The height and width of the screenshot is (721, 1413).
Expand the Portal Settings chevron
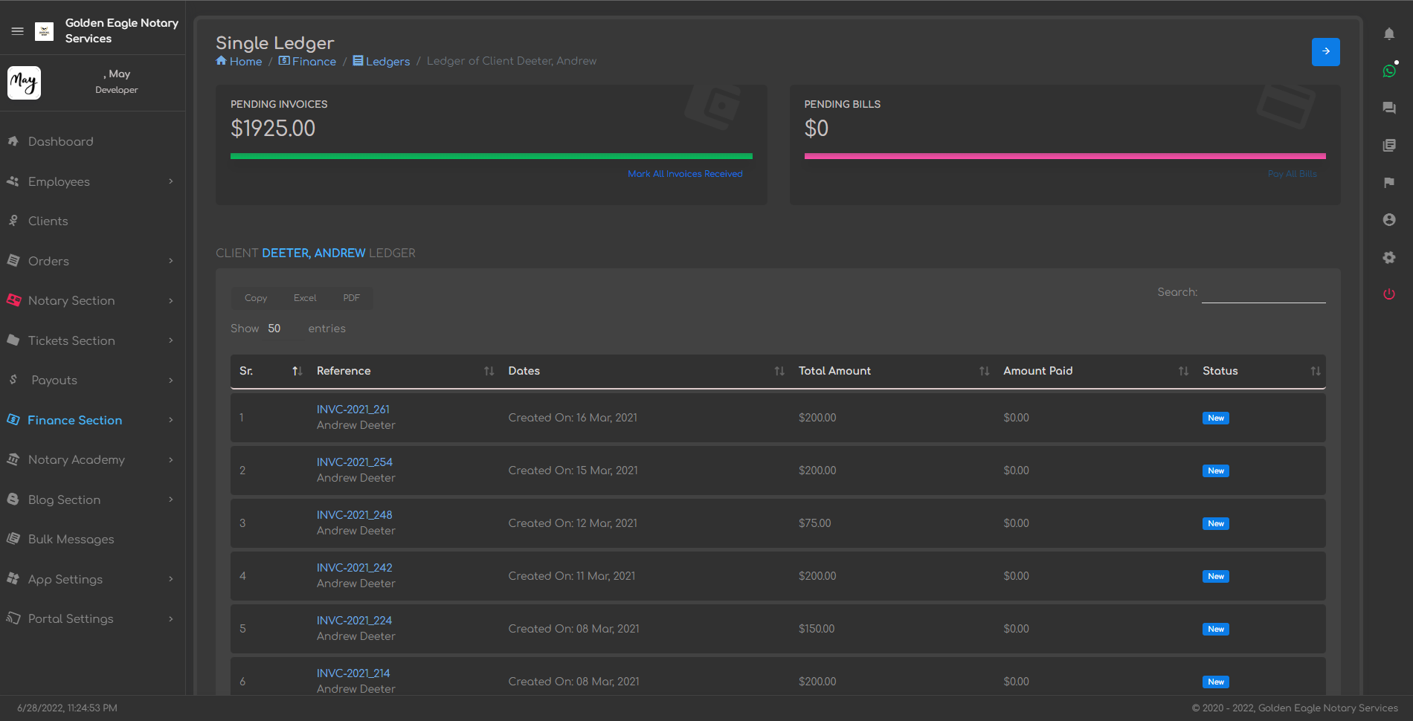click(x=171, y=618)
